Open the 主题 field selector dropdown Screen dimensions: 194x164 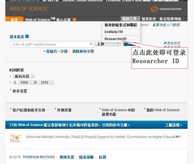coord(108,44)
